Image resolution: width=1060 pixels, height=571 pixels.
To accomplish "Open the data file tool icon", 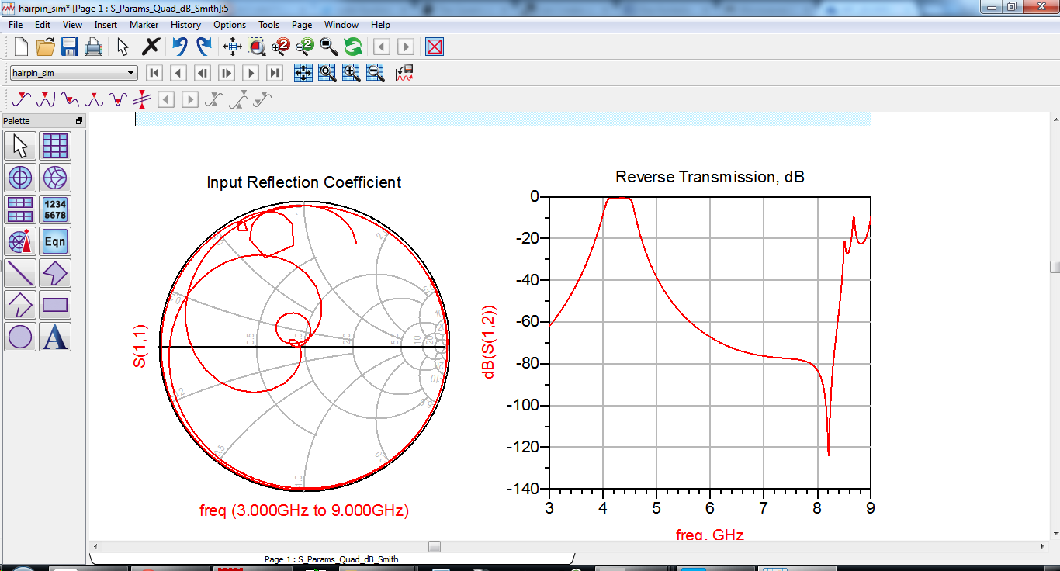I will point(405,73).
